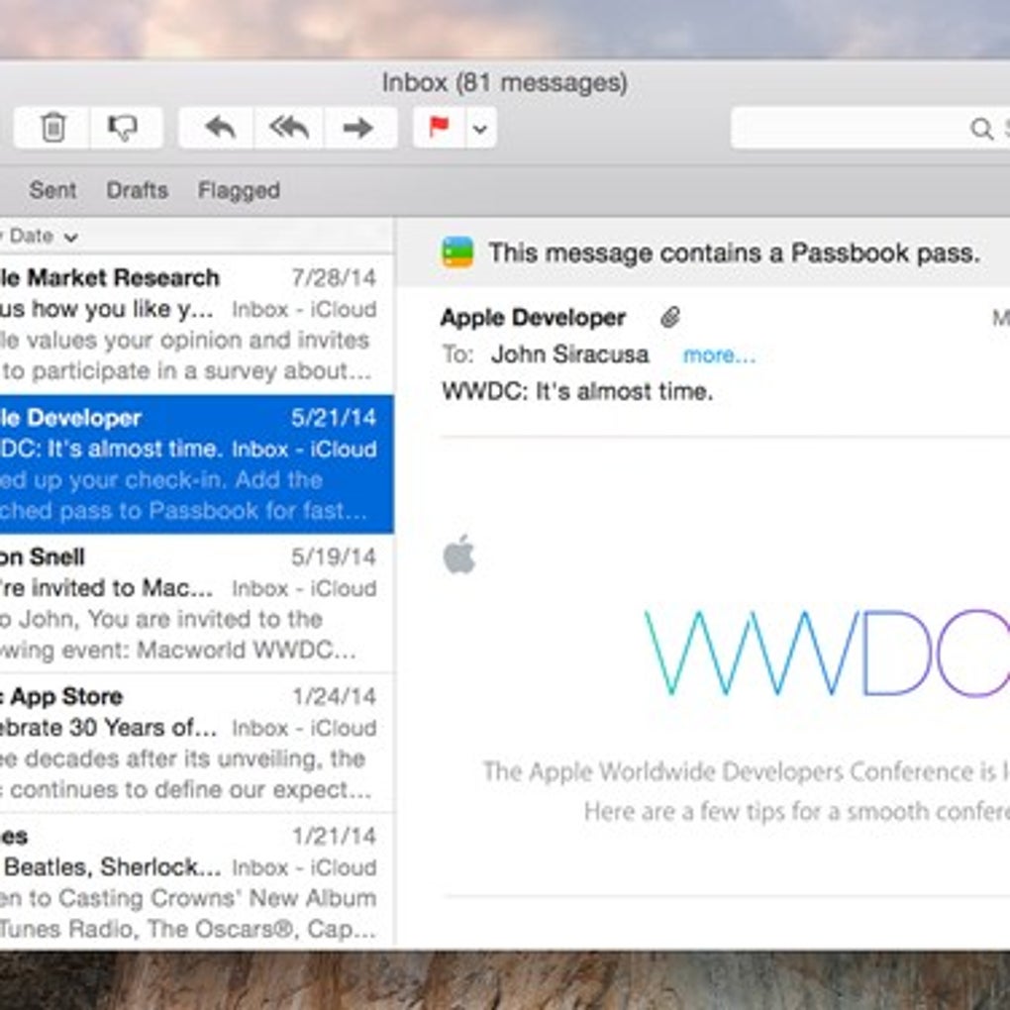Switch to the Drafts mailbox tab
The image size is (1010, 1010).
138,190
